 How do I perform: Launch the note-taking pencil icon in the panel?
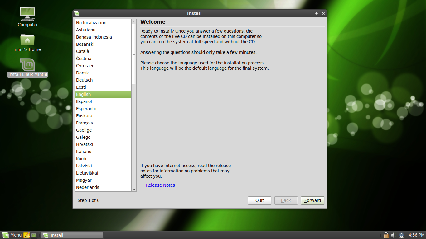click(x=27, y=235)
